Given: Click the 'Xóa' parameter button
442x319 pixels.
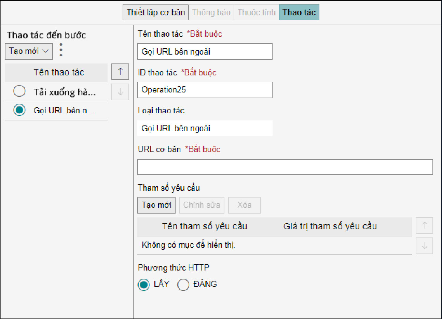Looking at the screenshot, I should [x=244, y=205].
